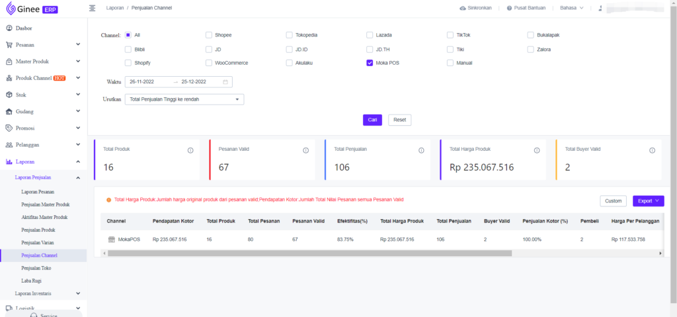The width and height of the screenshot is (677, 317).
Task: Click the user account icon at top right
Action: click(x=600, y=8)
